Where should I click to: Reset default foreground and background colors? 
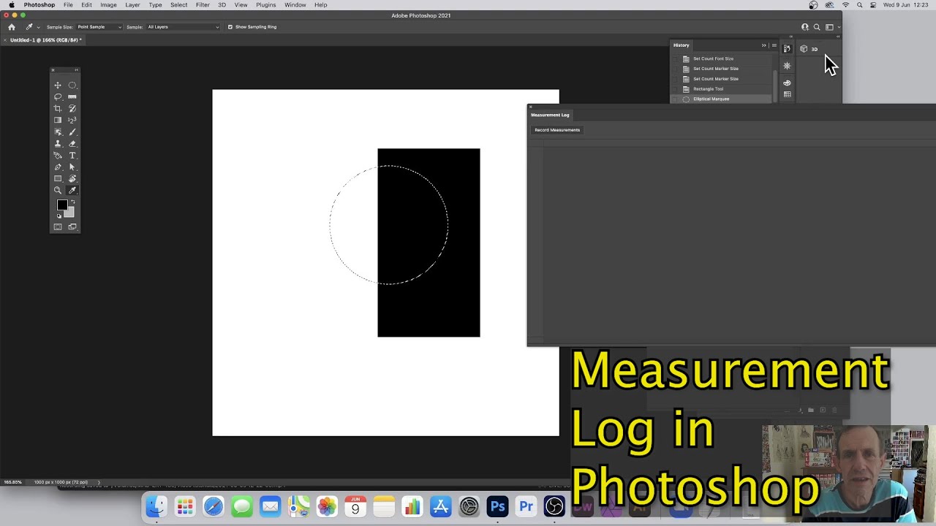pyautogui.click(x=59, y=216)
